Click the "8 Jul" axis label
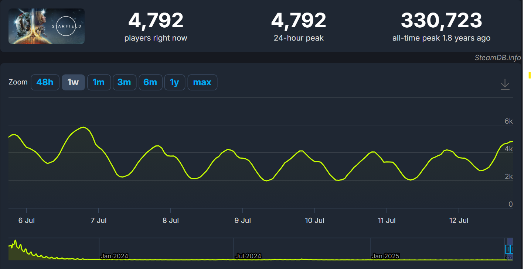 170,220
